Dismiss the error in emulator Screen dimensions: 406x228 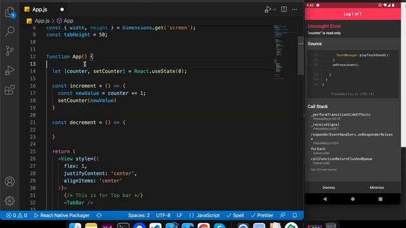pos(329,187)
